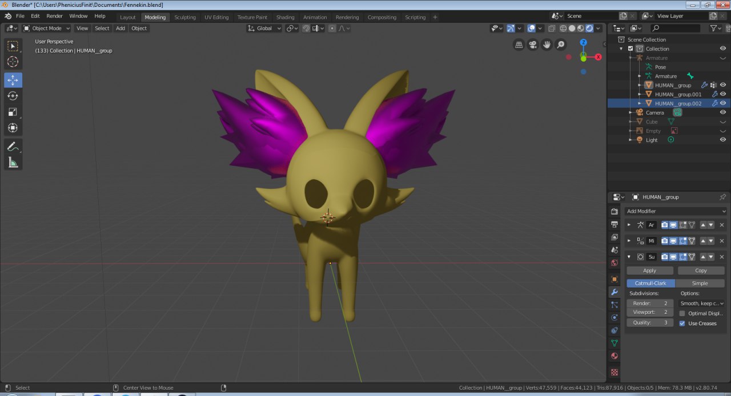731x396 pixels.
Task: Toggle viewport gizmos display
Action: point(511,28)
